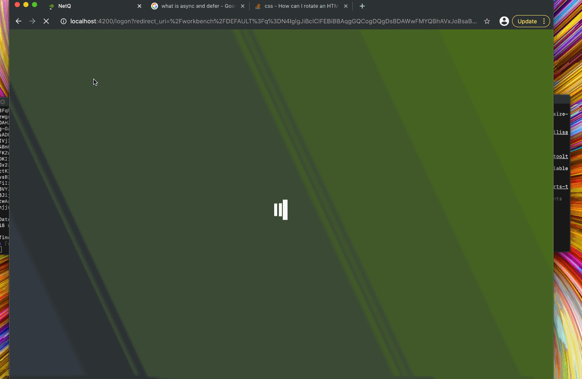Click the NetQ loading bars animation
Image resolution: width=582 pixels, height=379 pixels.
click(x=281, y=210)
